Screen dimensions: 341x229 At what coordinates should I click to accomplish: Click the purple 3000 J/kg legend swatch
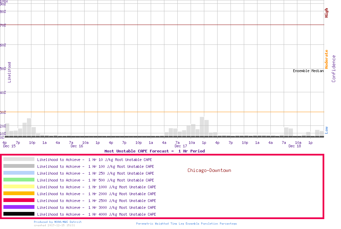coord(19,207)
